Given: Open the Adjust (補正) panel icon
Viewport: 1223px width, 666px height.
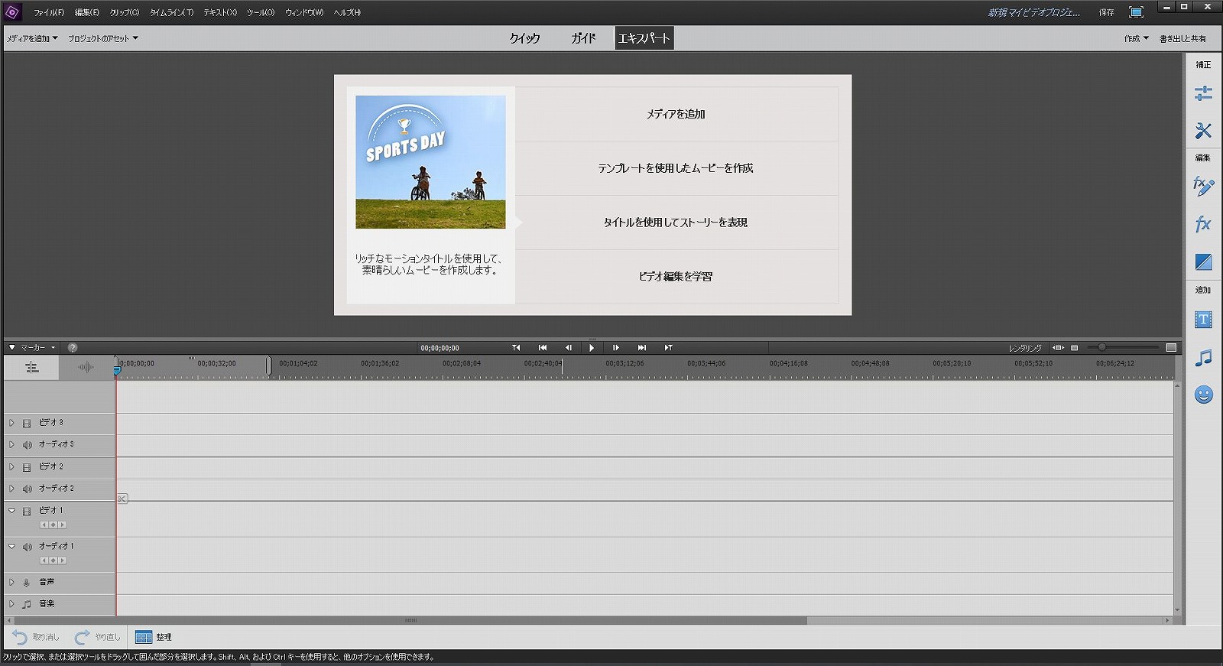Looking at the screenshot, I should coord(1203,93).
